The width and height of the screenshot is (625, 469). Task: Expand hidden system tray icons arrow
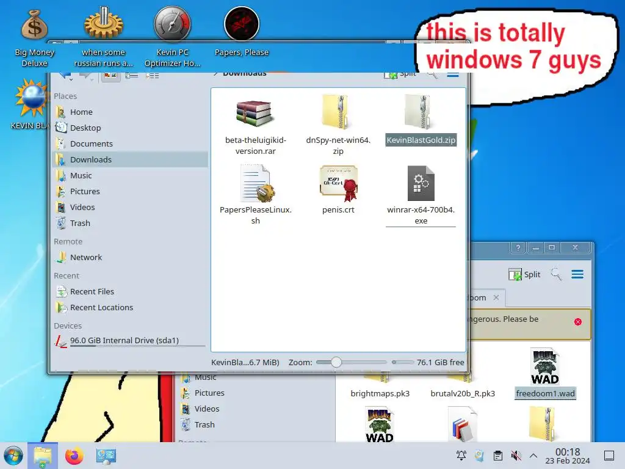(533, 456)
